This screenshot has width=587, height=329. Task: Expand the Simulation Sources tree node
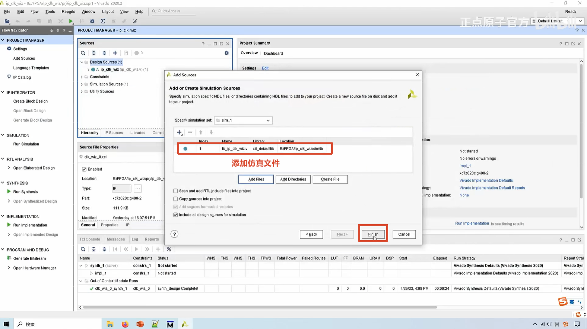point(82,84)
